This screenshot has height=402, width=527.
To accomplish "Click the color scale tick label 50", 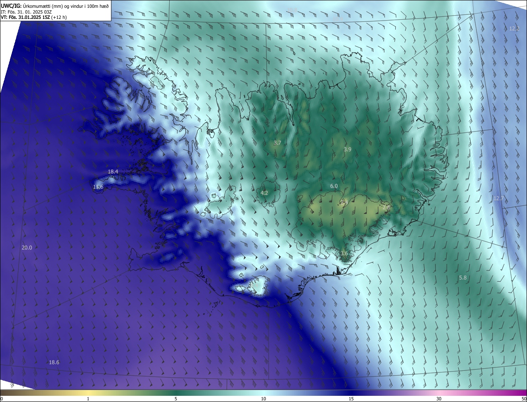I will 524,399.
